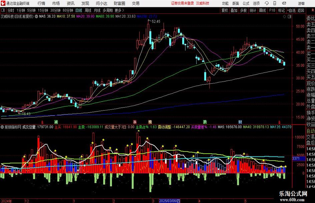The image size is (315, 203).
Task: Open the mail envelope icon
Action: 284,3
